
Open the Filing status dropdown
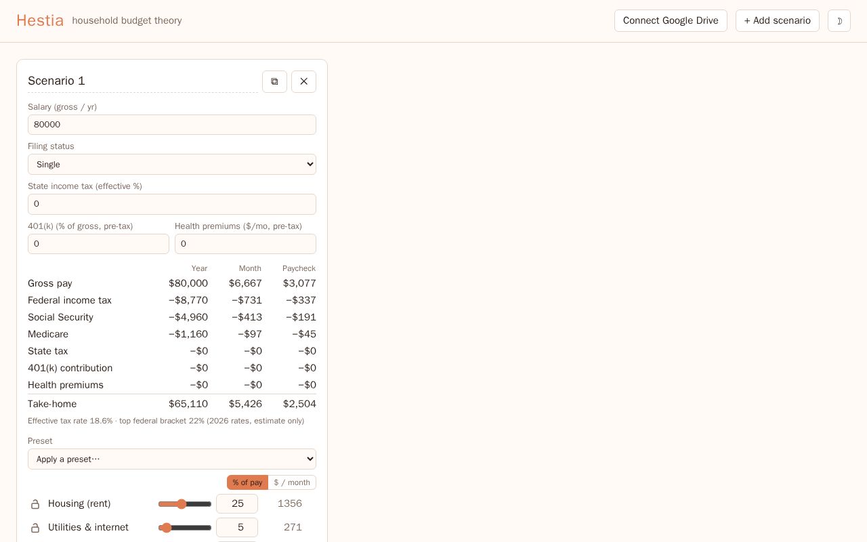click(x=172, y=164)
